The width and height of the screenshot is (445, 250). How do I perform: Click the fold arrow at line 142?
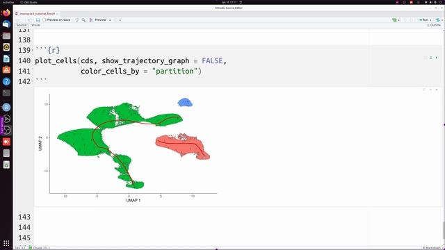point(33,81)
